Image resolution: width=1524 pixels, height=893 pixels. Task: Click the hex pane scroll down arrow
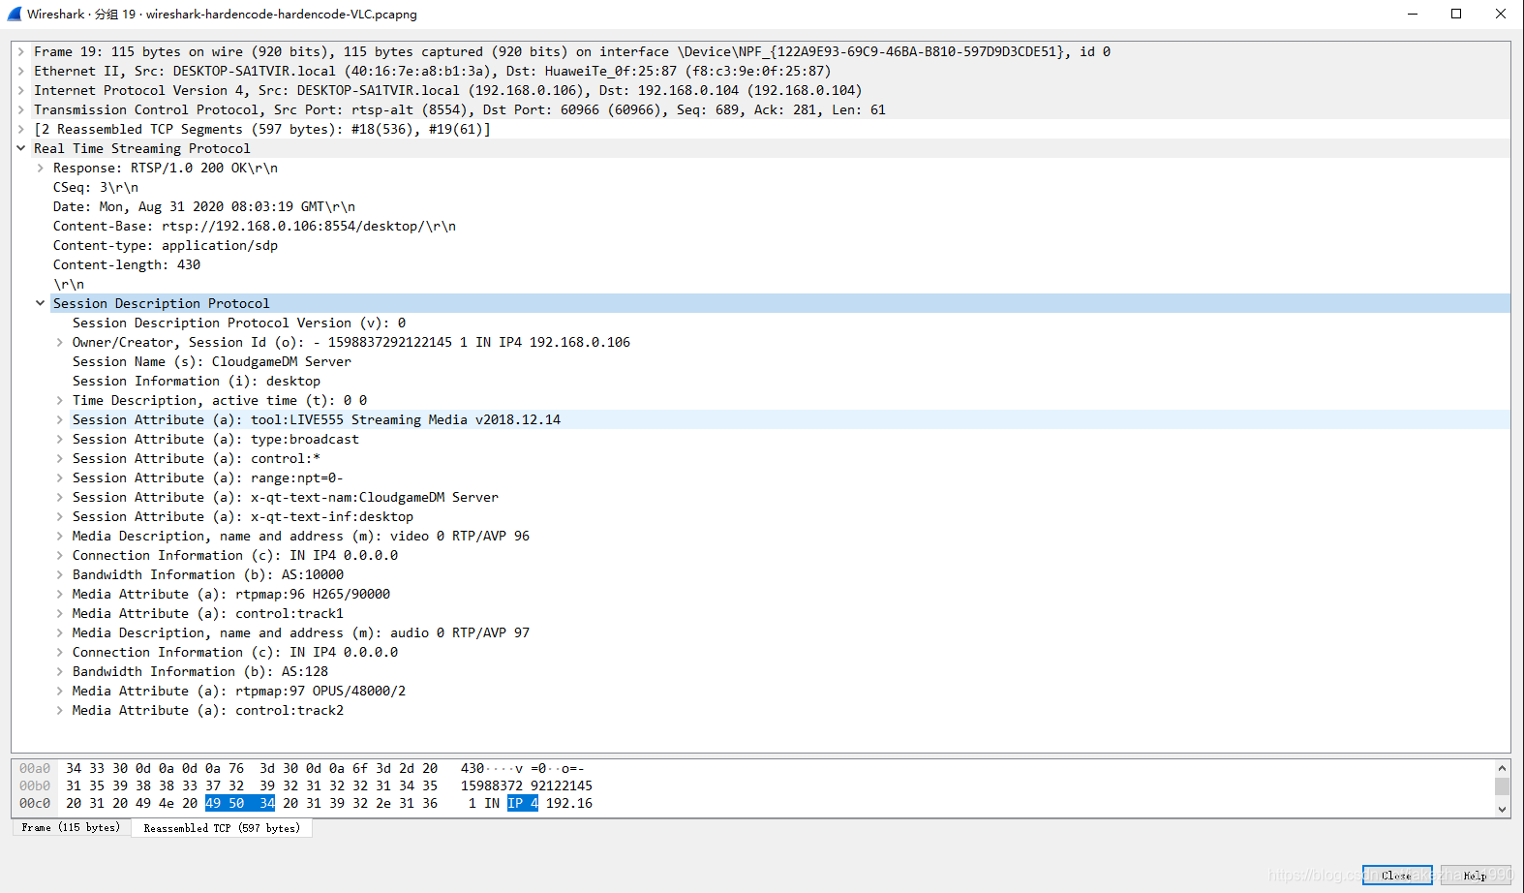click(x=1502, y=810)
